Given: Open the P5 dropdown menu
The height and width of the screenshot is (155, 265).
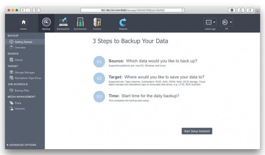Looking at the screenshot, I should [x=226, y=22].
